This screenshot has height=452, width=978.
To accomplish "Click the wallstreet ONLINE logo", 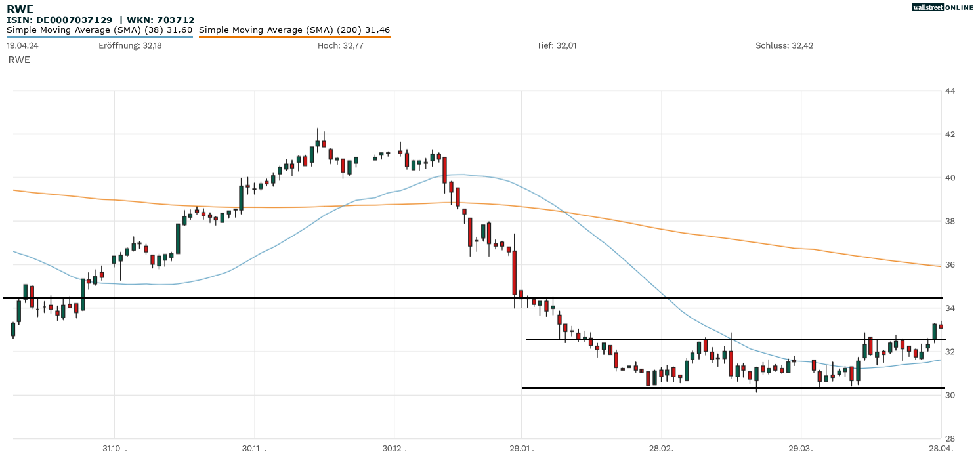I will 943,7.
